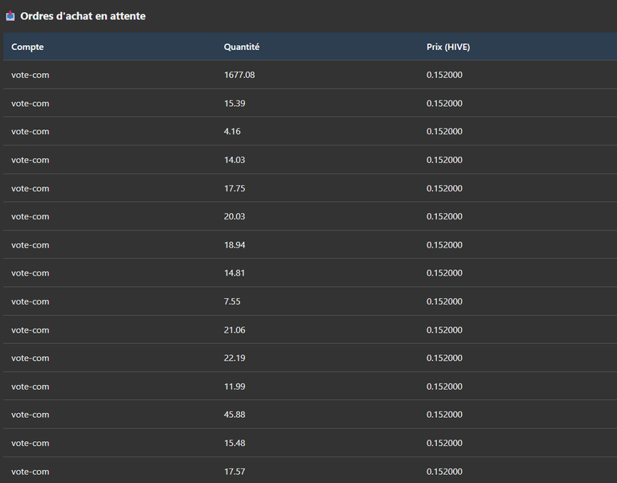Click the price in the 17.75 row
617x483 pixels.
pos(444,188)
